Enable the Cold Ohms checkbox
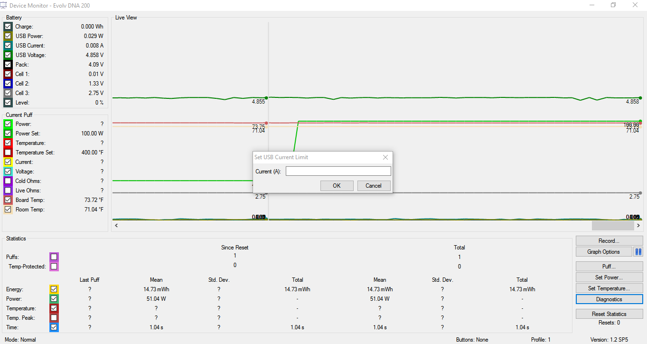 click(x=8, y=181)
